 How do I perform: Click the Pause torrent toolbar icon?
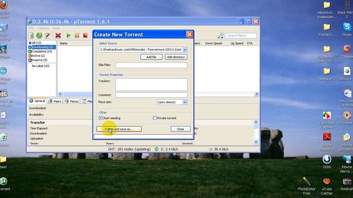(x=77, y=35)
